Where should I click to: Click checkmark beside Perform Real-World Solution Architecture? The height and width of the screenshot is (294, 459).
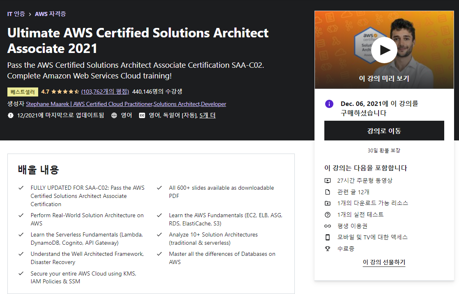(21, 215)
